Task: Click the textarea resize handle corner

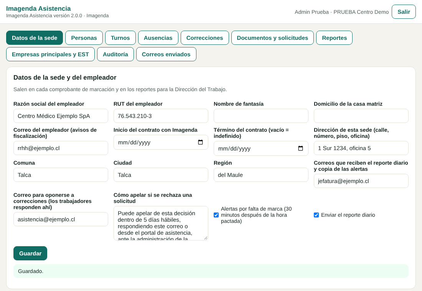Action: coord(206,238)
